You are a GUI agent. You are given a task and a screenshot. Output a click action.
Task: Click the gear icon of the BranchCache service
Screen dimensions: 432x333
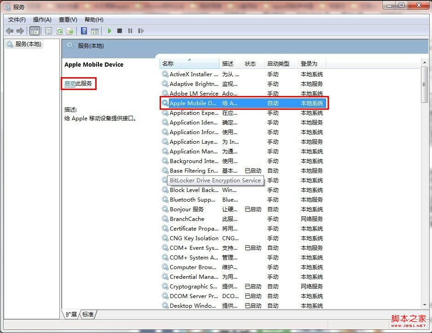click(x=165, y=219)
